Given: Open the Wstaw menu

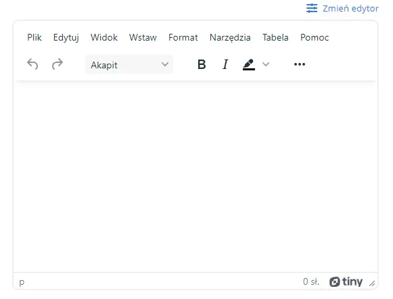Looking at the screenshot, I should tap(143, 37).
